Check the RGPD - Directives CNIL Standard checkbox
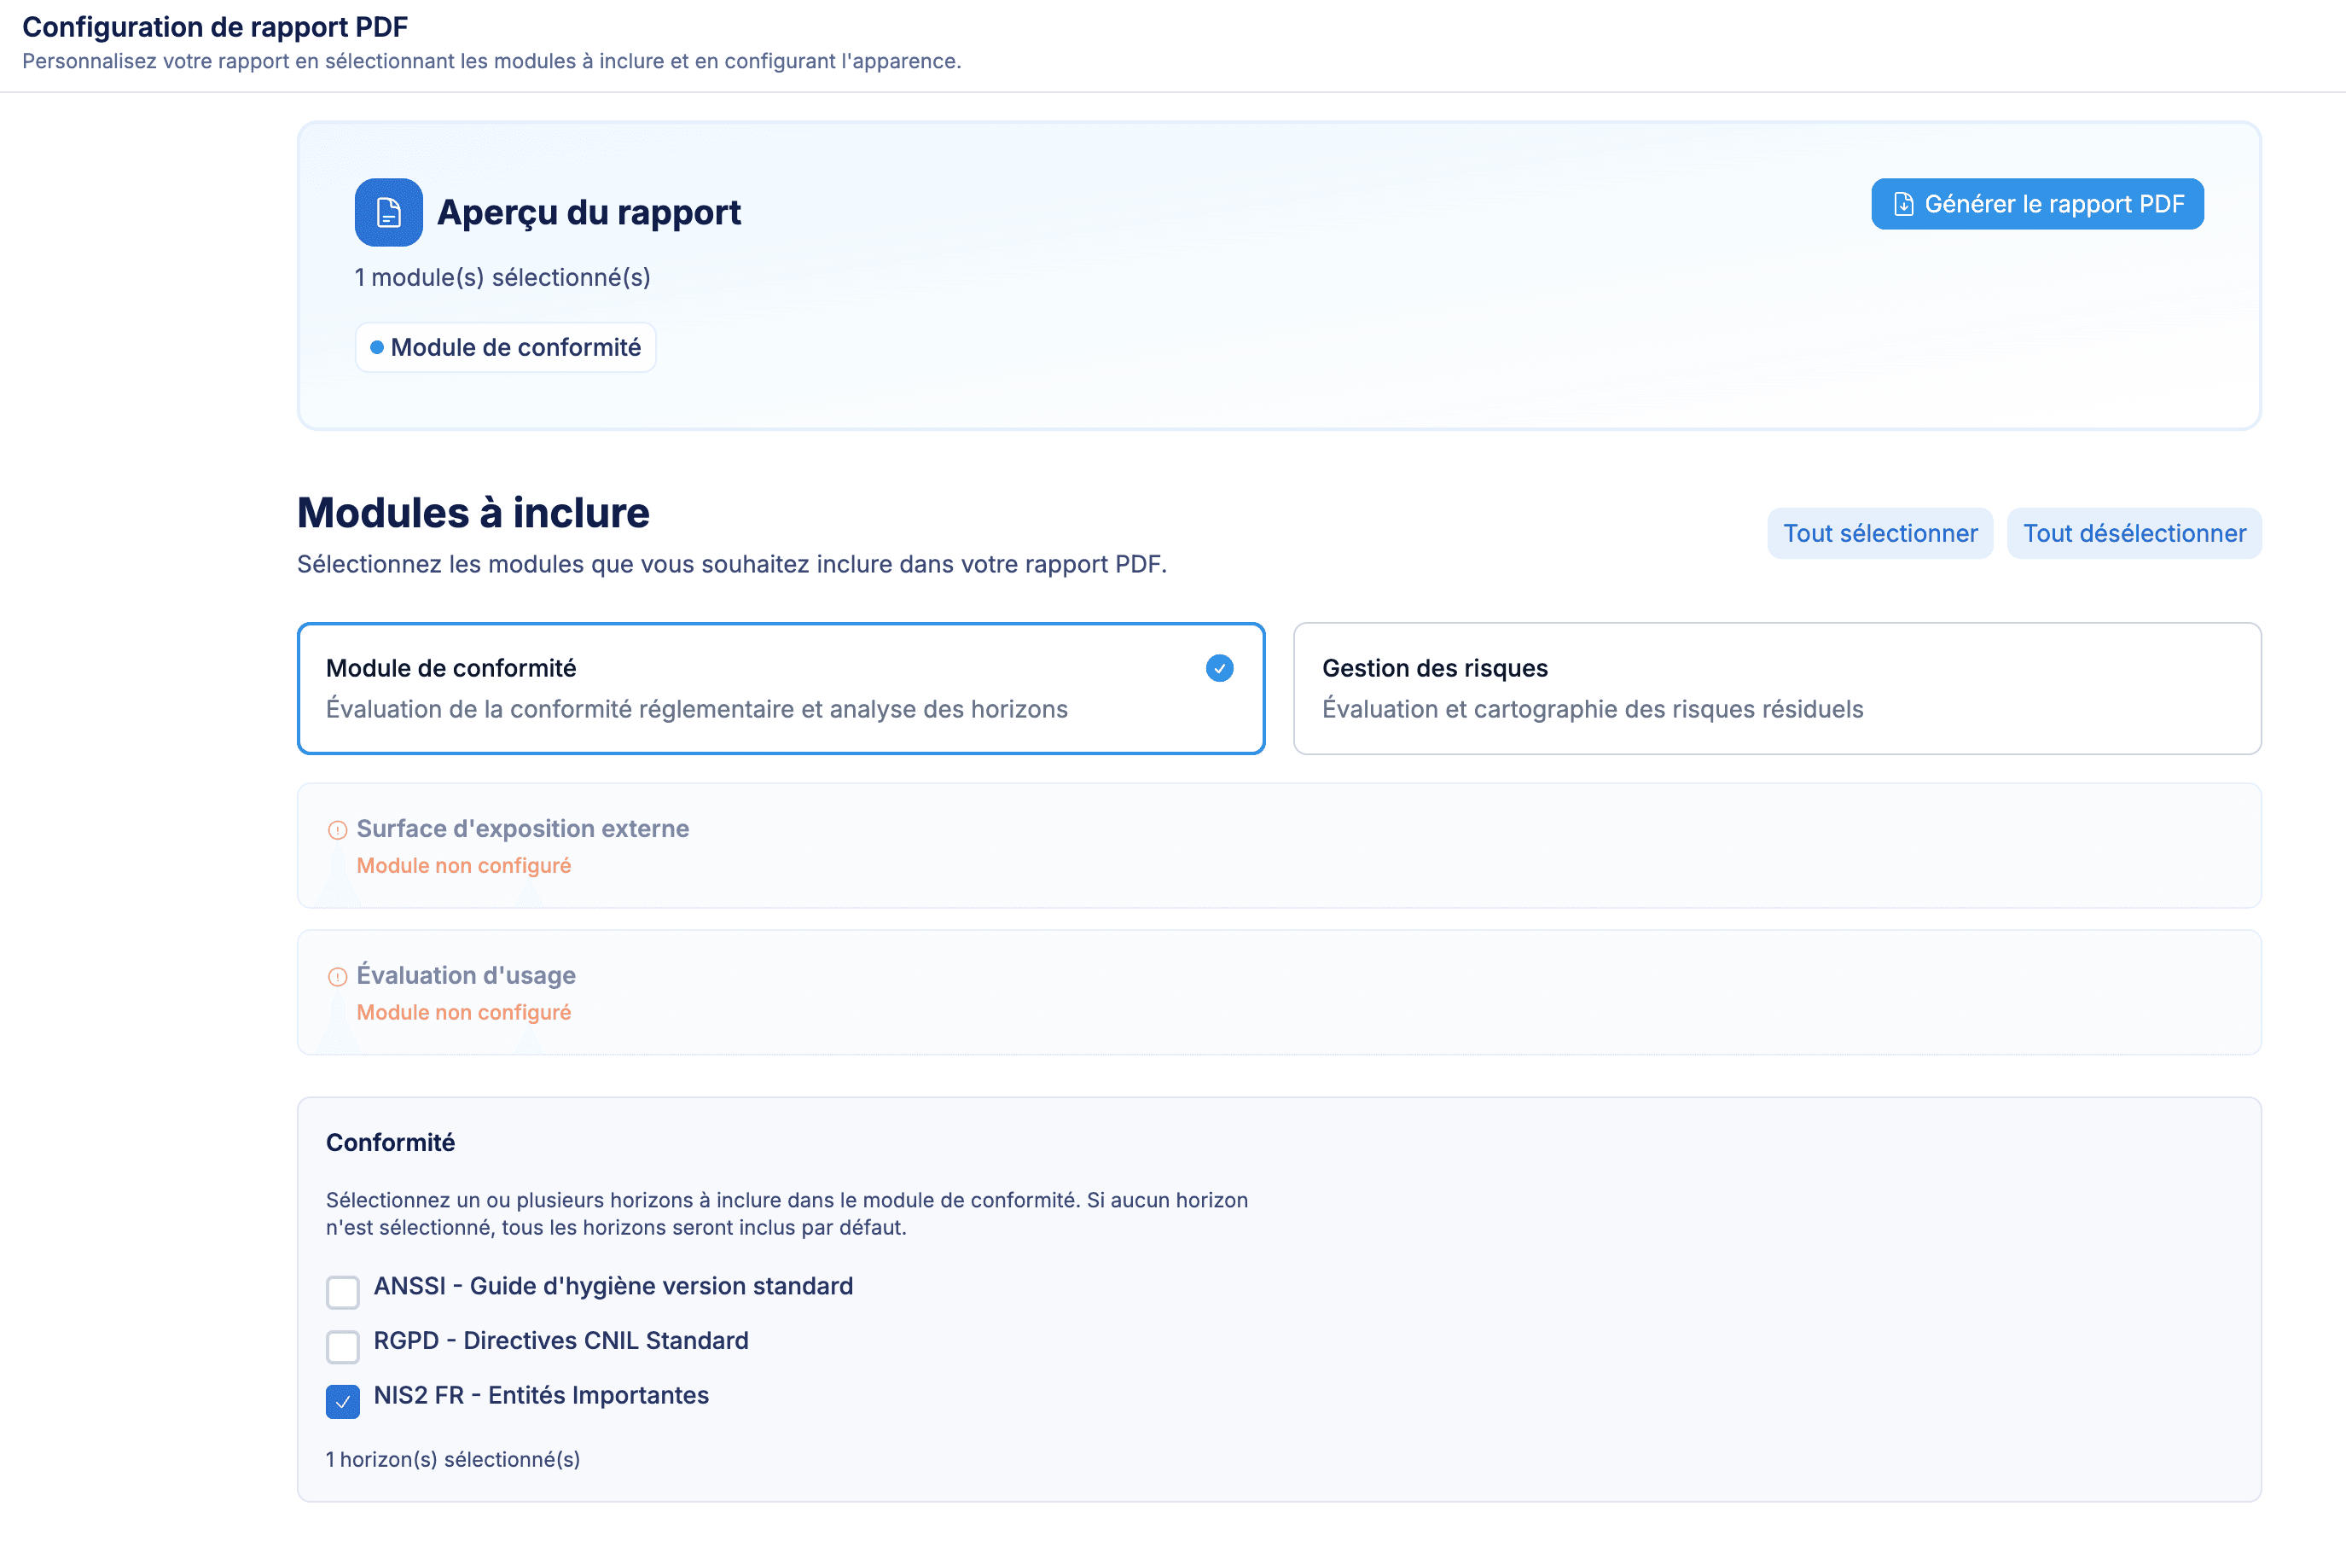Screen dimensions: 2346x1541 pos(342,1346)
